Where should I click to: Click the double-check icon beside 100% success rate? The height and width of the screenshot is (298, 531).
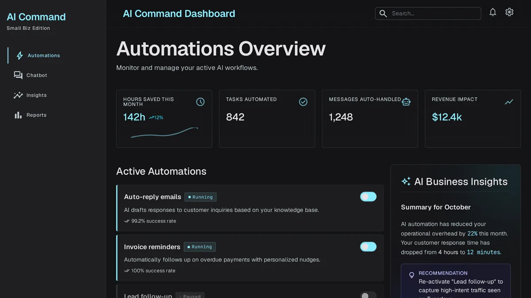click(x=127, y=271)
